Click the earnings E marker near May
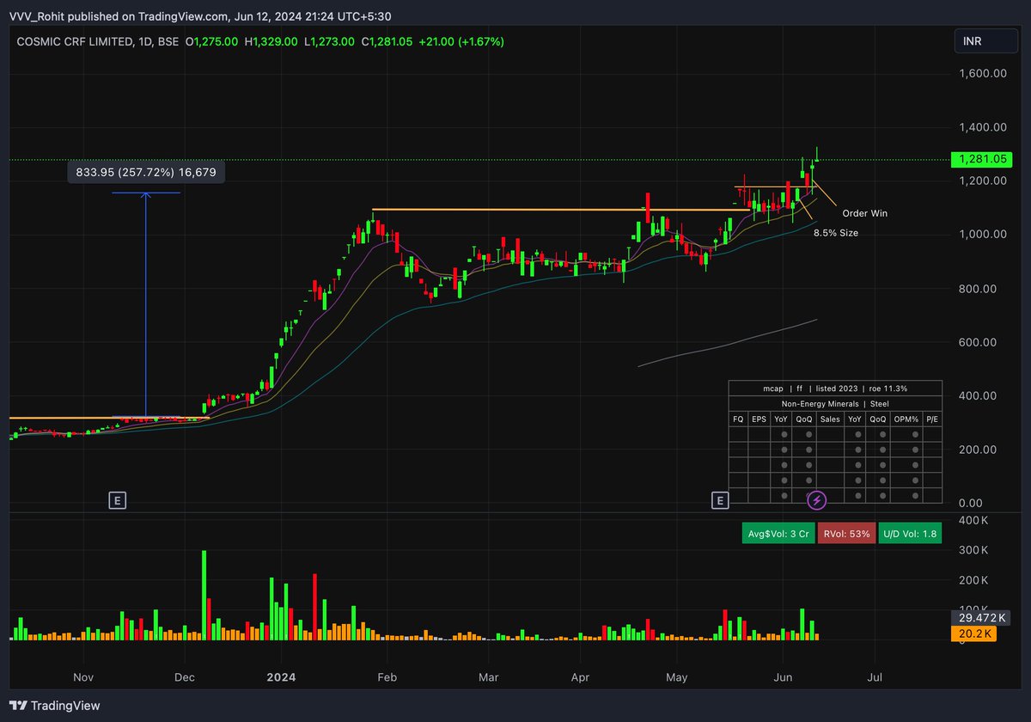 (x=720, y=499)
